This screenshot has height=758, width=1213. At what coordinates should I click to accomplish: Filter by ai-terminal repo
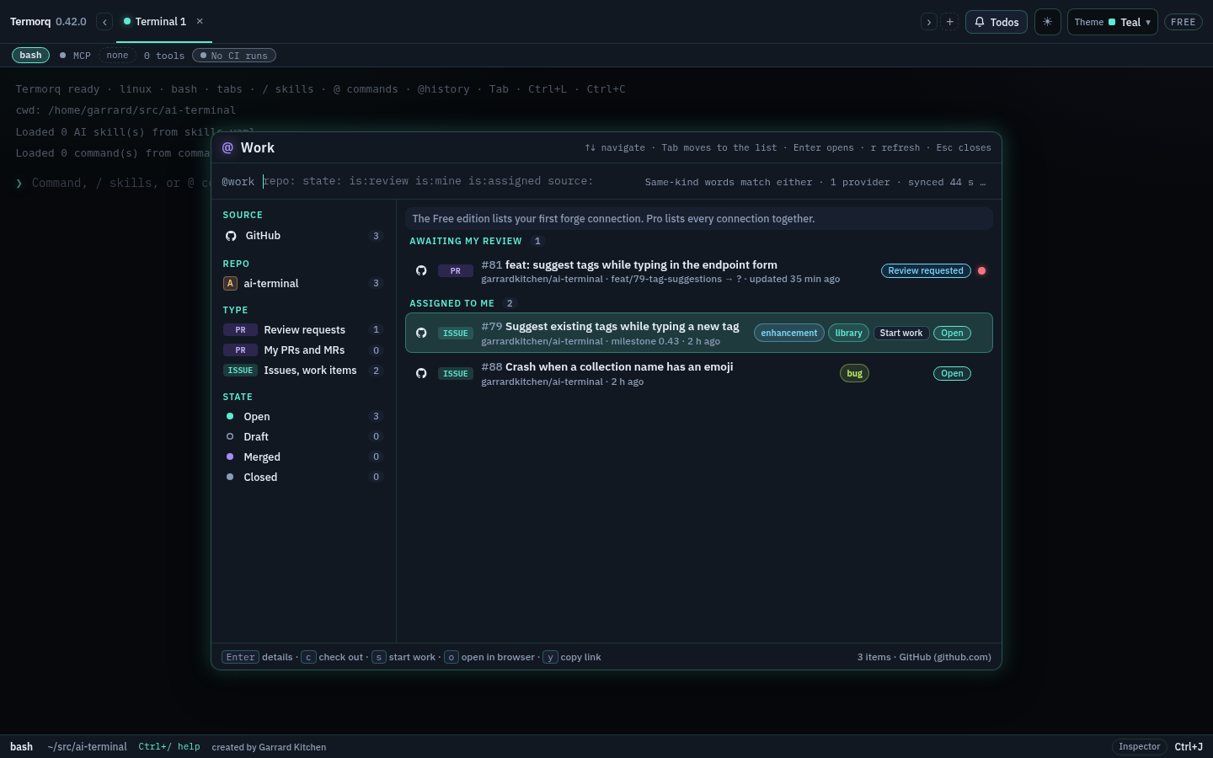click(x=303, y=283)
